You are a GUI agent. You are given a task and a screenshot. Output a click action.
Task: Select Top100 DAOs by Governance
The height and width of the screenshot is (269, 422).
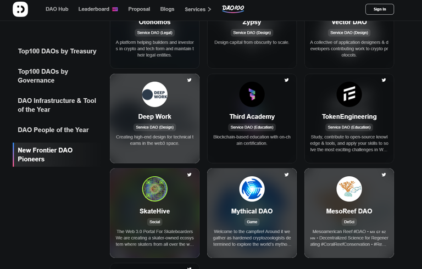tap(43, 76)
